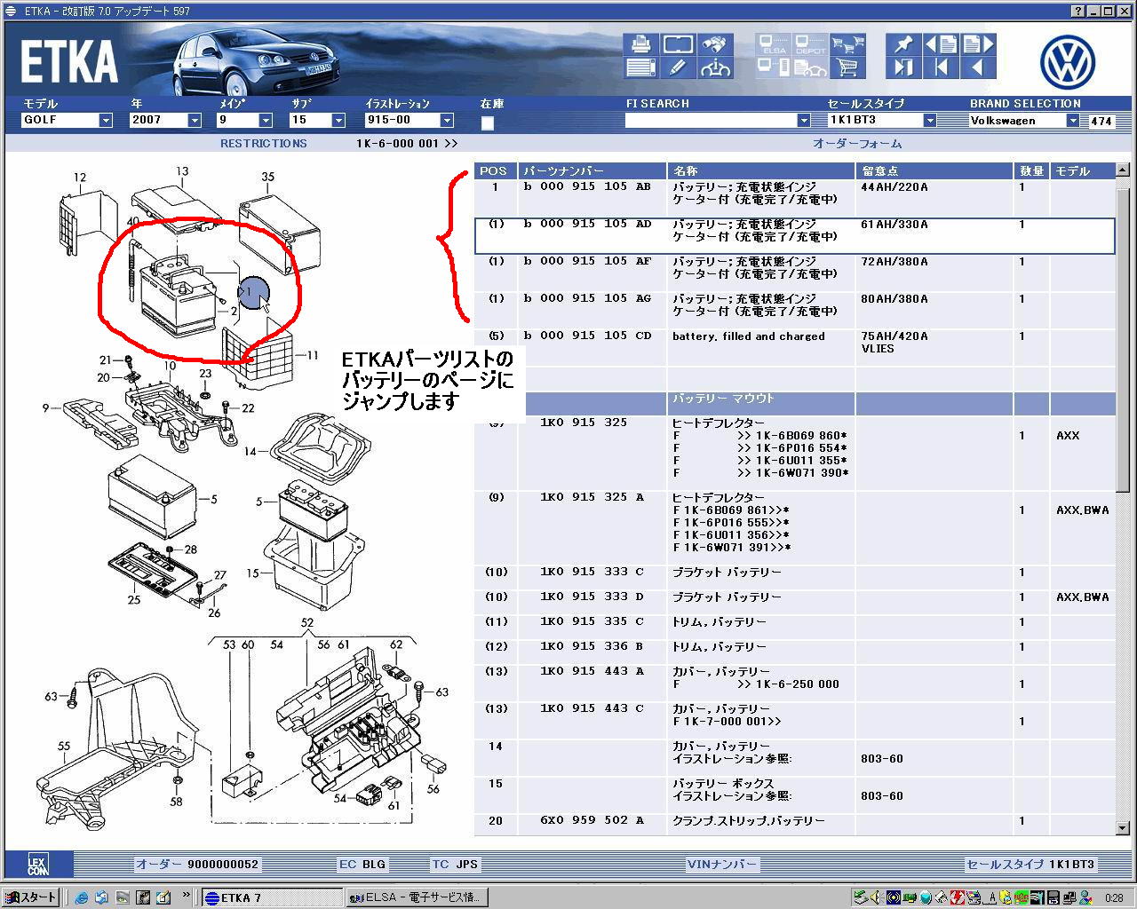Click the LEXCOM logo in status bar

[x=38, y=865]
